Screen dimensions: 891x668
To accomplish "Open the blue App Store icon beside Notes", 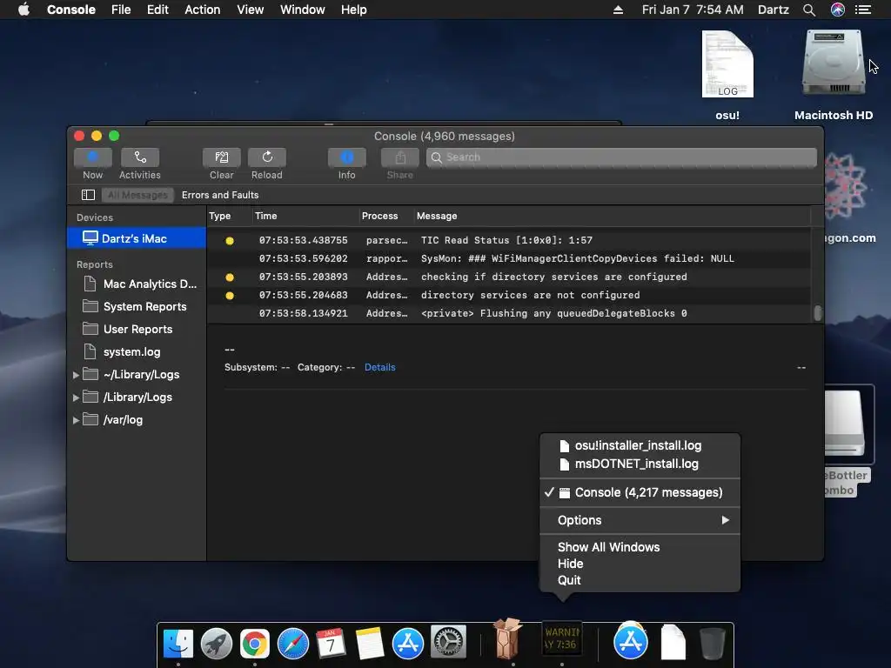I will tap(407, 644).
